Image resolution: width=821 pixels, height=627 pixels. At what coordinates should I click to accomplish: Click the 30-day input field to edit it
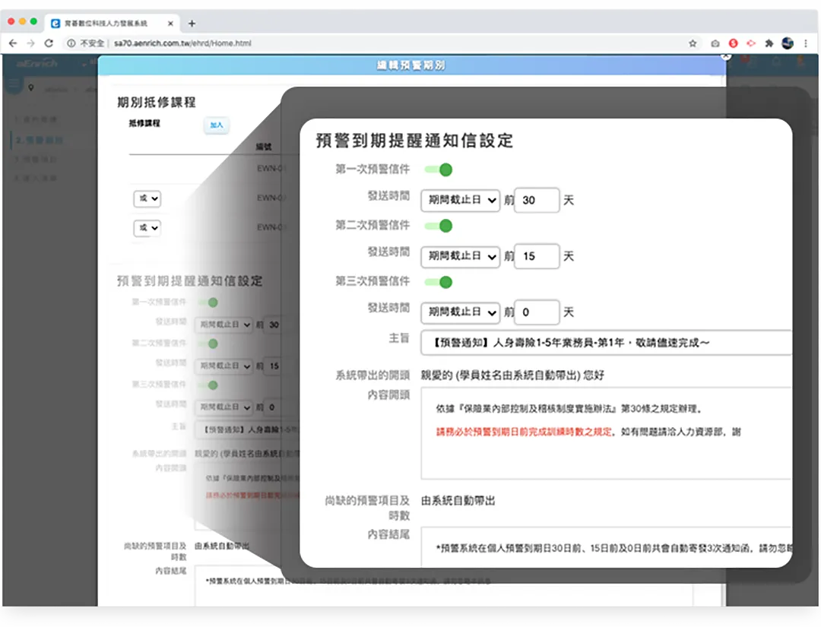point(536,200)
